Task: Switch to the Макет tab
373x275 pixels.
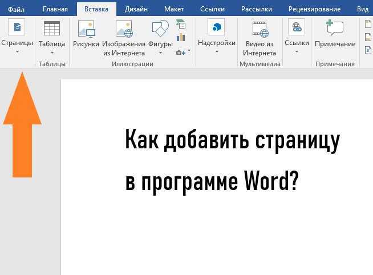Action: click(174, 9)
